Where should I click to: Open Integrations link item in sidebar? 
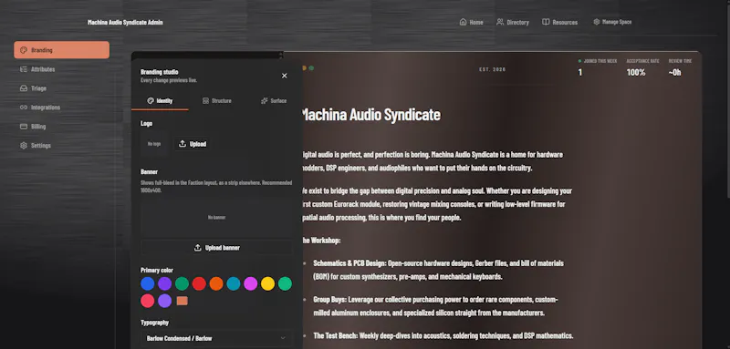(x=61, y=108)
